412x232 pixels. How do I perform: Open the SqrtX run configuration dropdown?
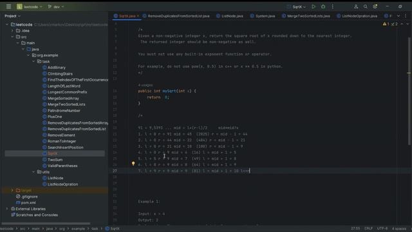[x=296, y=6]
